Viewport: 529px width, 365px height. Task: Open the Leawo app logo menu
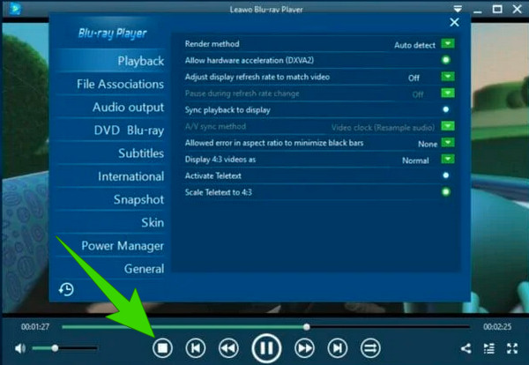coord(15,9)
